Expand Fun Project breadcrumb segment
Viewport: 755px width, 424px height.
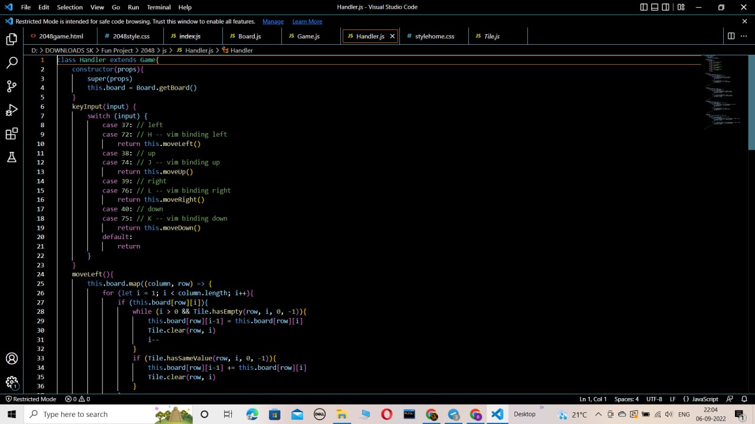[x=117, y=51]
